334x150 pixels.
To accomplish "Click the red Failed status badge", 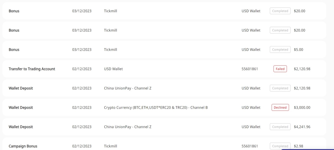I will [280, 69].
